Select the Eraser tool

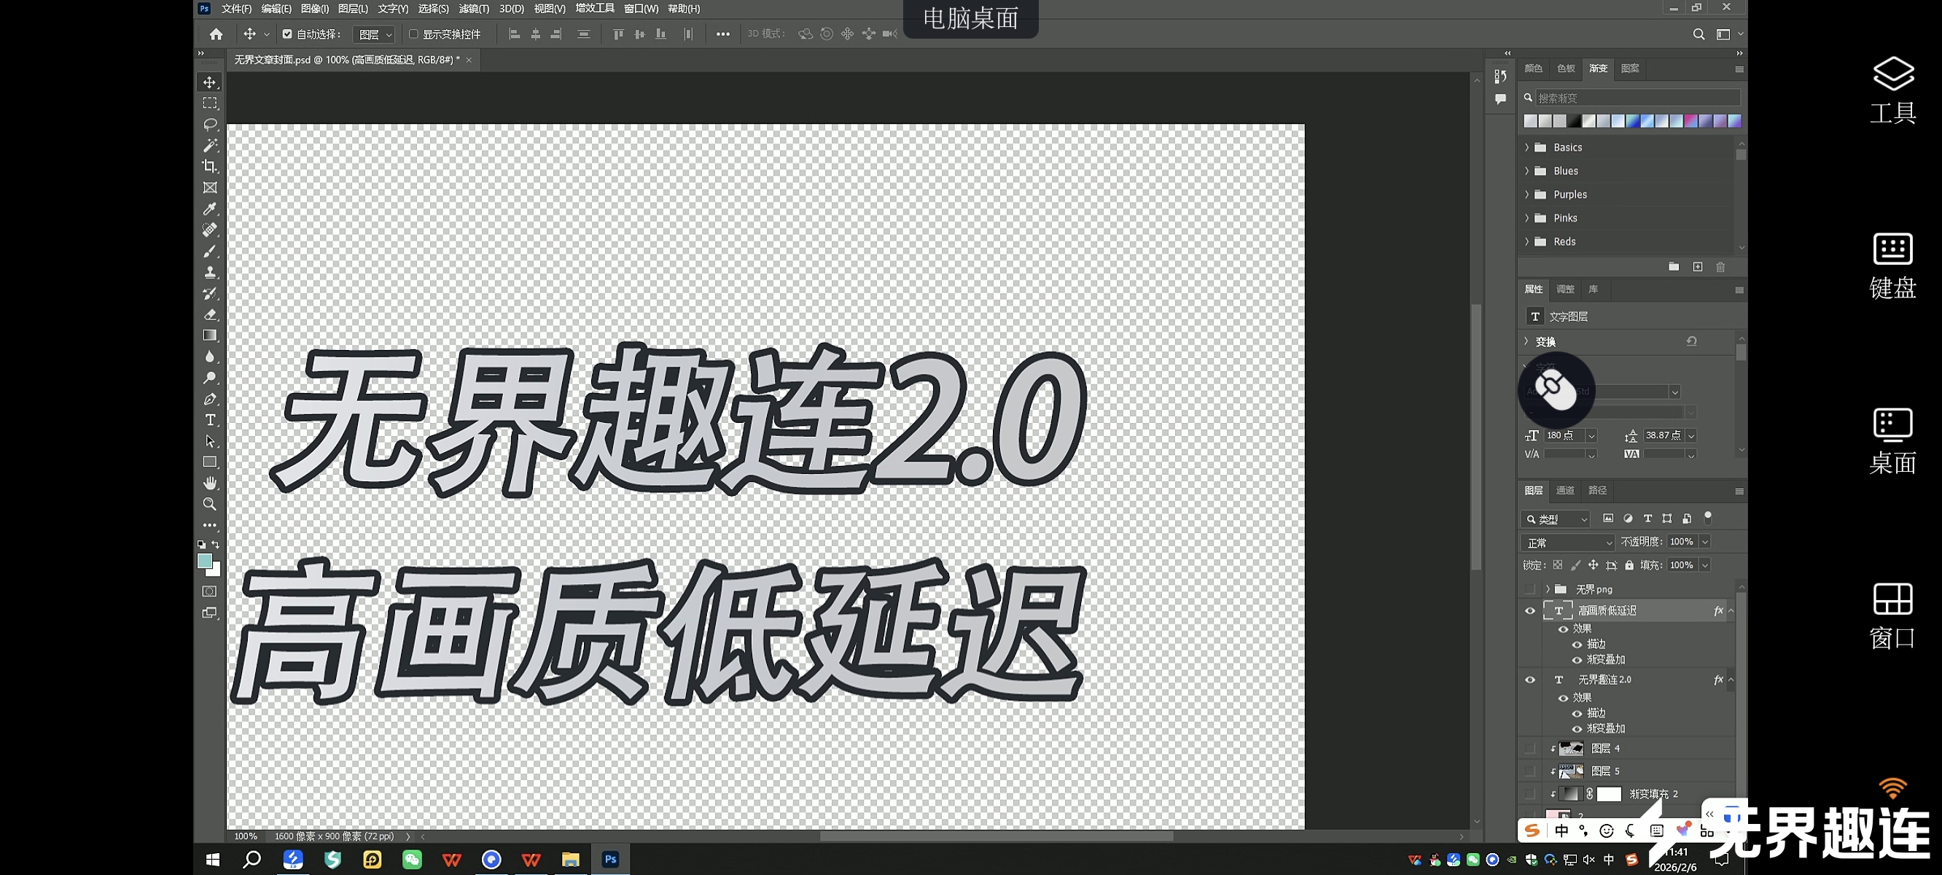(209, 314)
